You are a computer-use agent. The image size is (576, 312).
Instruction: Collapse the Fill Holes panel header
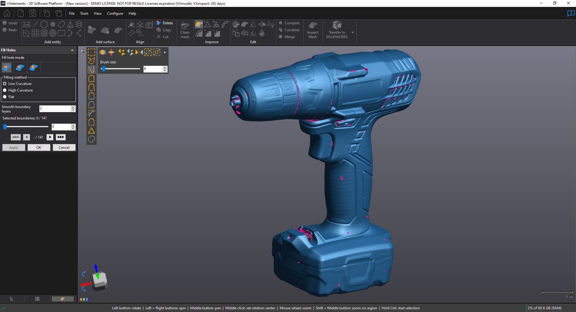(72, 50)
